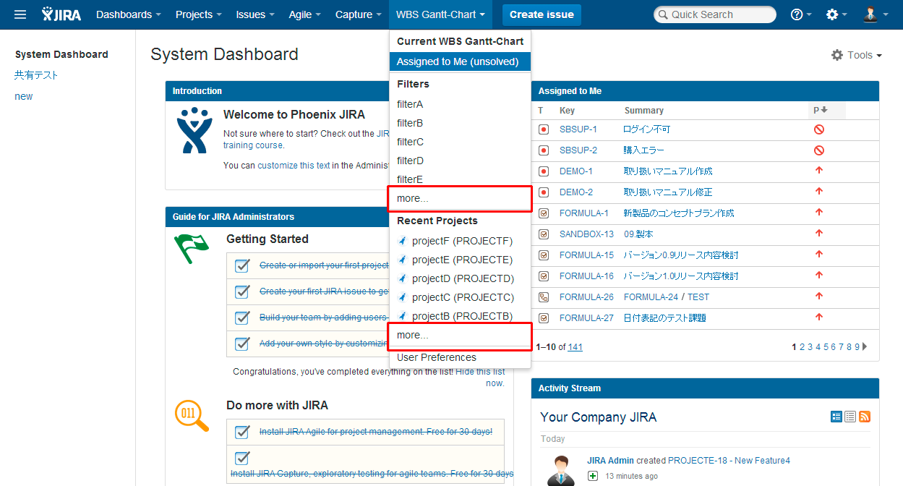Image resolution: width=903 pixels, height=486 pixels.
Task: Toggle the 'Install JIRA Agile' checkbox
Action: [242, 432]
